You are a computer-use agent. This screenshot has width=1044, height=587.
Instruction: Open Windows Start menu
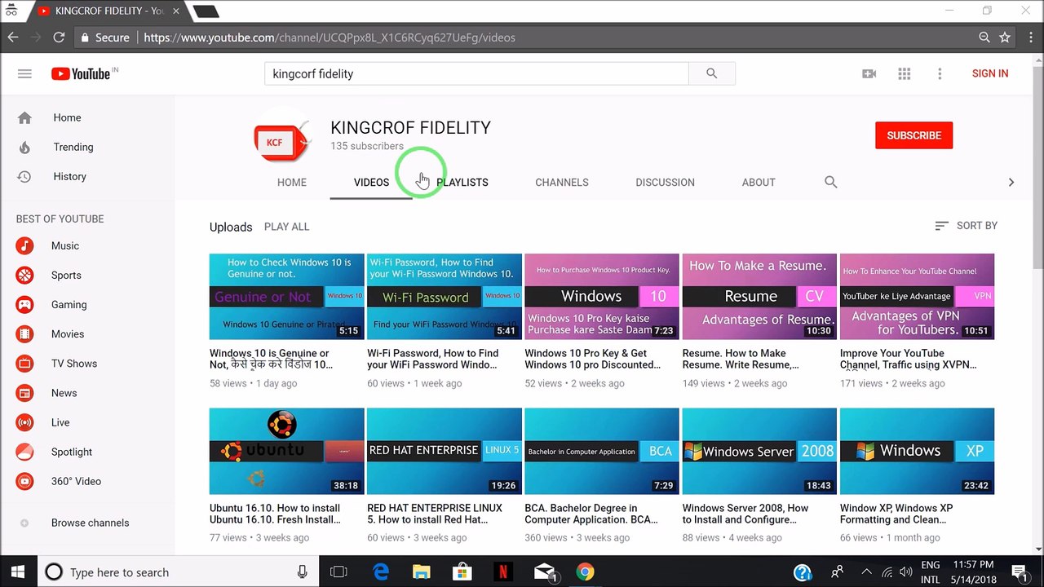(x=18, y=572)
